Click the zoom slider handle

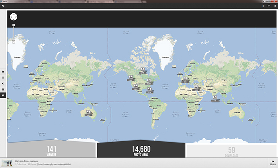point(13,40)
